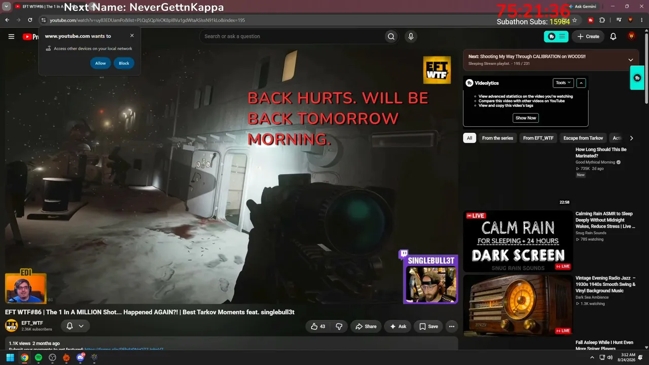This screenshot has height=365, width=649.
Task: Open the YouTube account avatar menu
Action: point(631,36)
